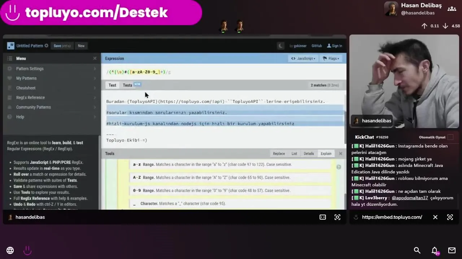Open messages envelope icon

452,250
